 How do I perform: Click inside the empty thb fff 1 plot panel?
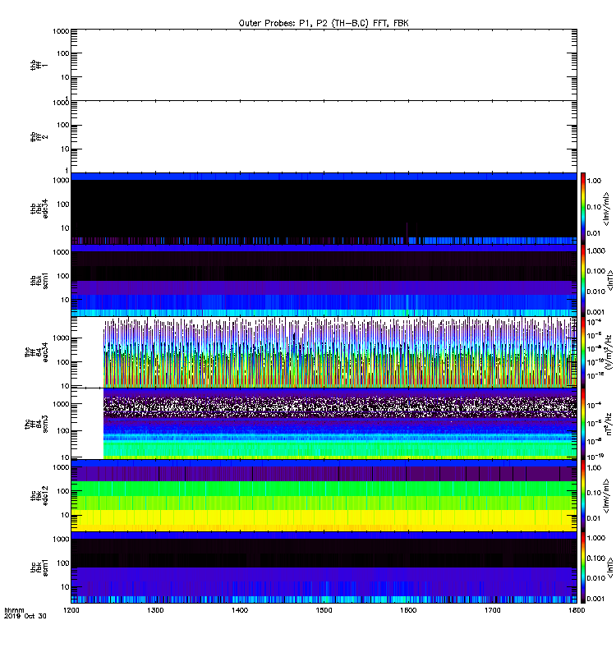[x=324, y=65]
